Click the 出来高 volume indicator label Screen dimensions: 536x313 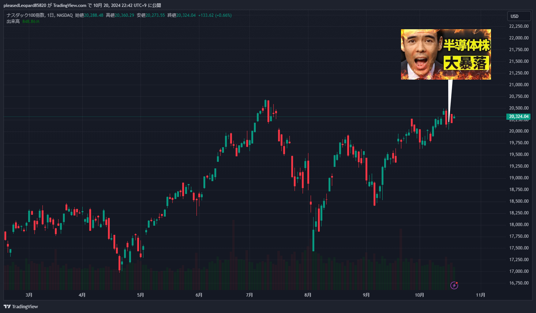coord(13,22)
